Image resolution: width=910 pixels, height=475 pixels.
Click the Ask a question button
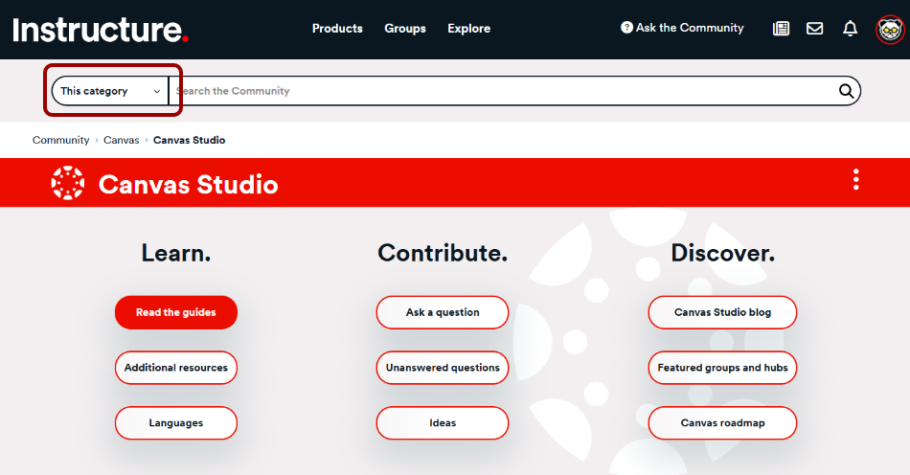point(443,312)
